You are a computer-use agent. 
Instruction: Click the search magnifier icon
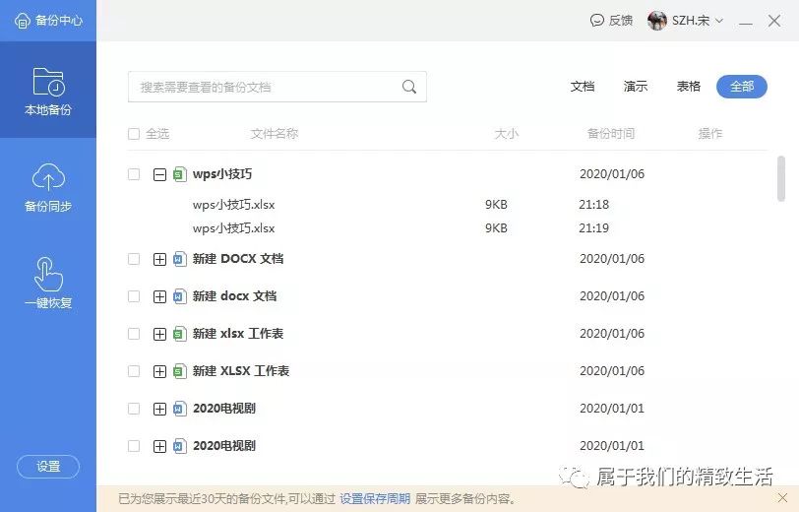coord(409,87)
